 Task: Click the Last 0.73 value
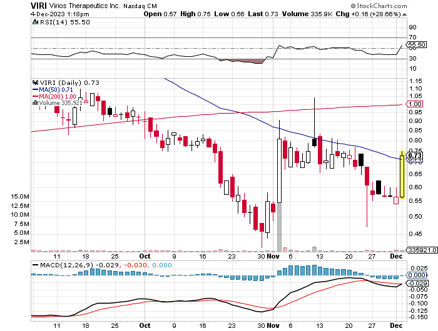(x=263, y=14)
